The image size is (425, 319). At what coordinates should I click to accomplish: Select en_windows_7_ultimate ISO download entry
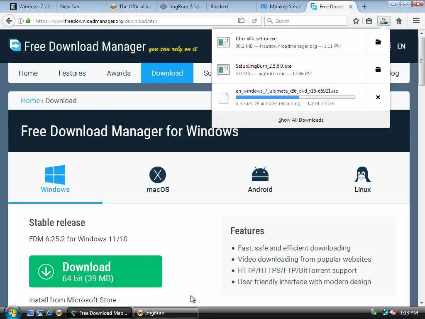[289, 97]
